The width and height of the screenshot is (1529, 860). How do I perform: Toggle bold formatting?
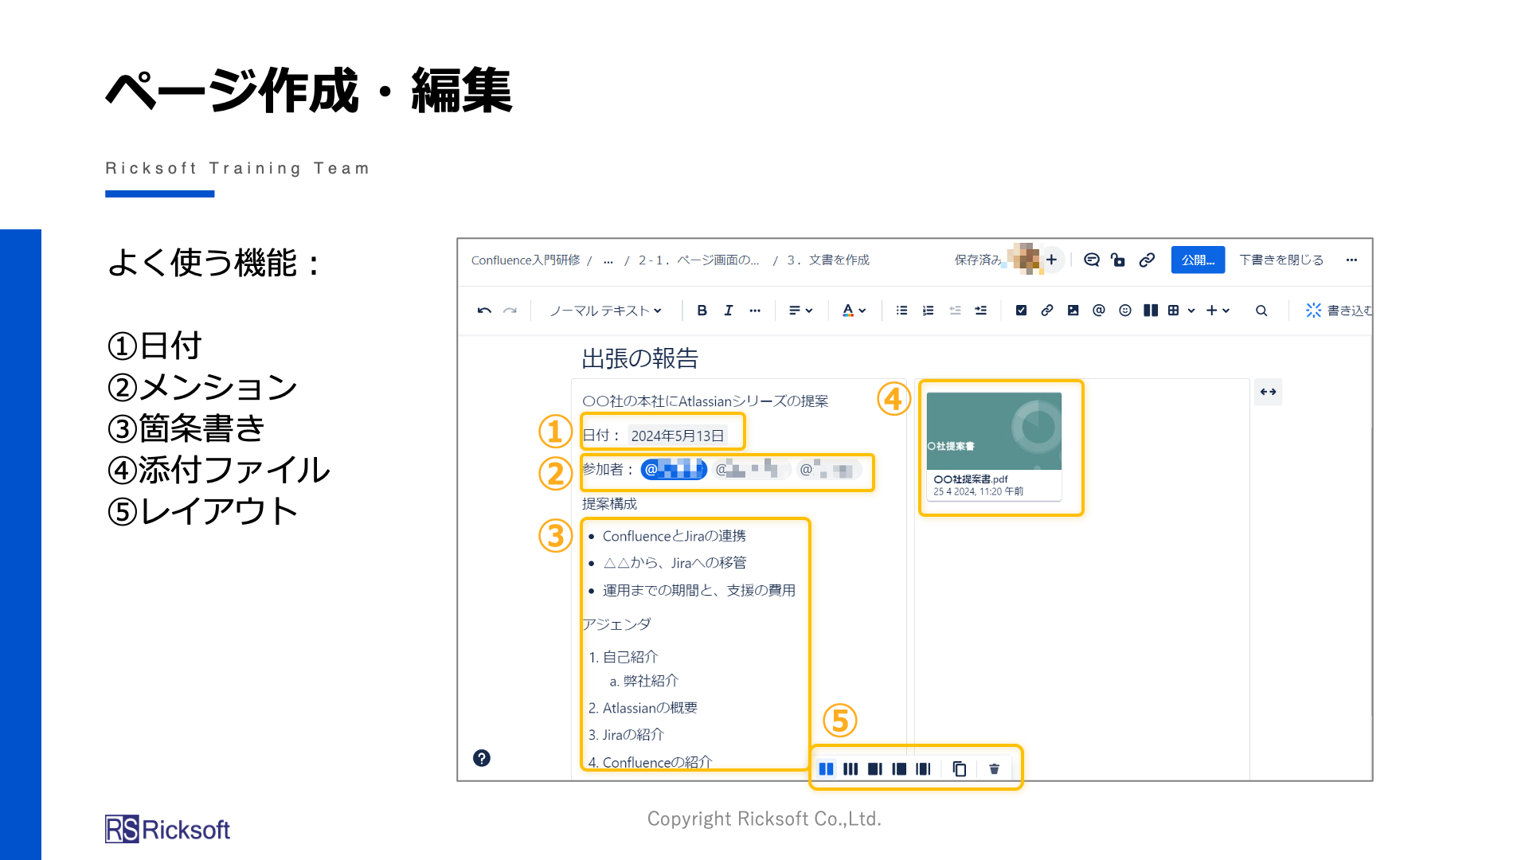coord(702,311)
